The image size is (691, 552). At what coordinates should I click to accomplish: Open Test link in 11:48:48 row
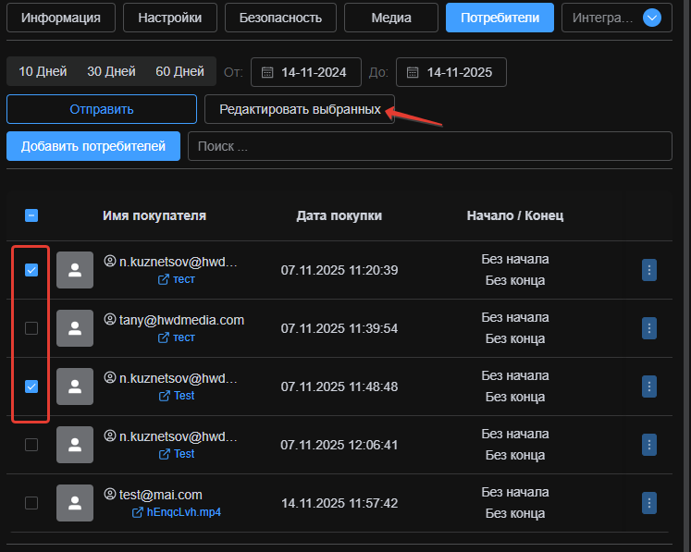(x=184, y=396)
